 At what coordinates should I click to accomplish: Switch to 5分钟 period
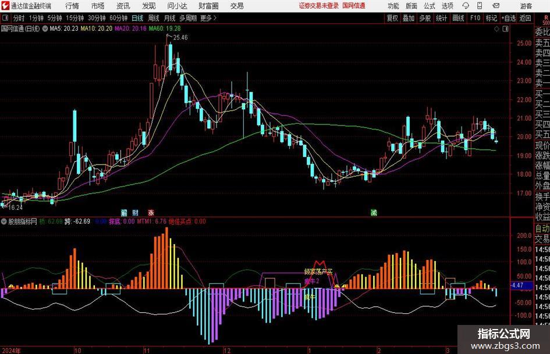[55, 18]
